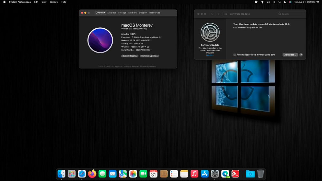Viewport: 322px width, 181px height.
Task: Open Launchpad in the Dock
Action: [72, 174]
